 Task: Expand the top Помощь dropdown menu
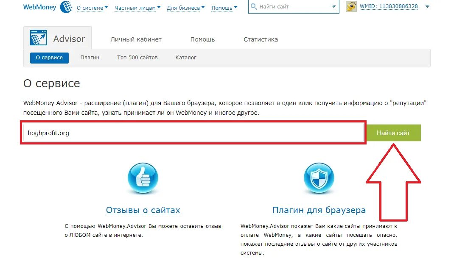coord(224,8)
